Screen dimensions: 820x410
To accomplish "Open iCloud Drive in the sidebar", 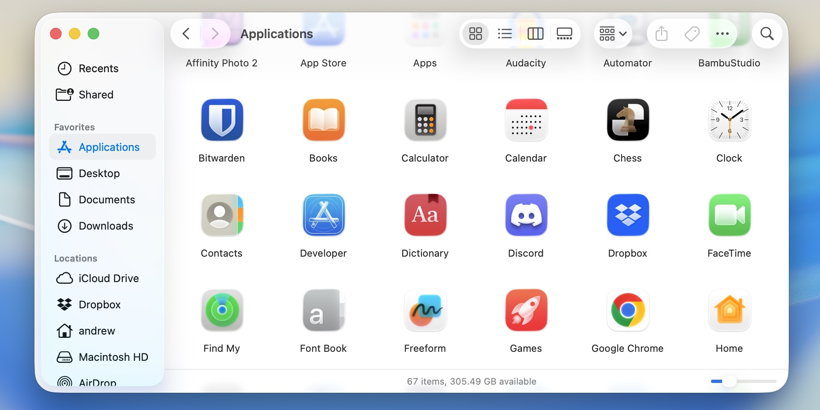I will (x=102, y=278).
